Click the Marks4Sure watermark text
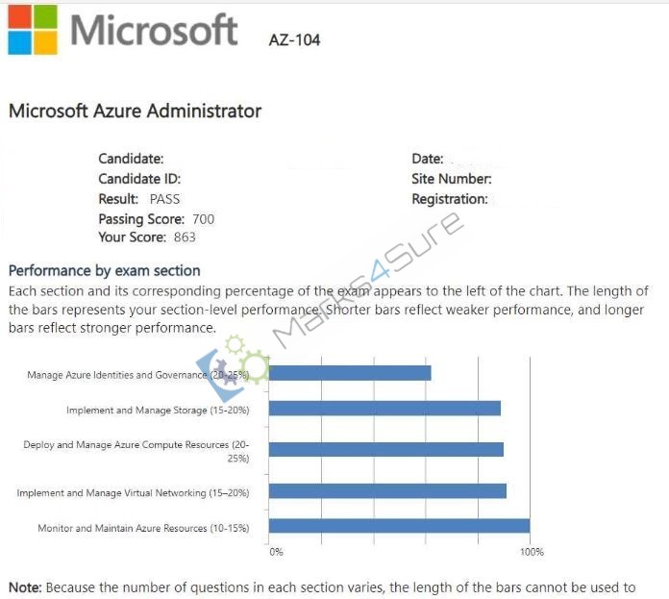The image size is (669, 599). (x=368, y=280)
